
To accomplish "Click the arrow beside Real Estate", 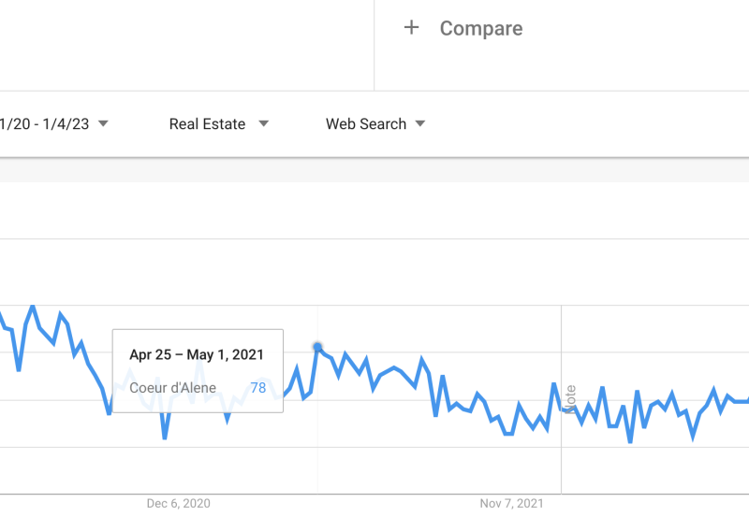I will coord(264,123).
